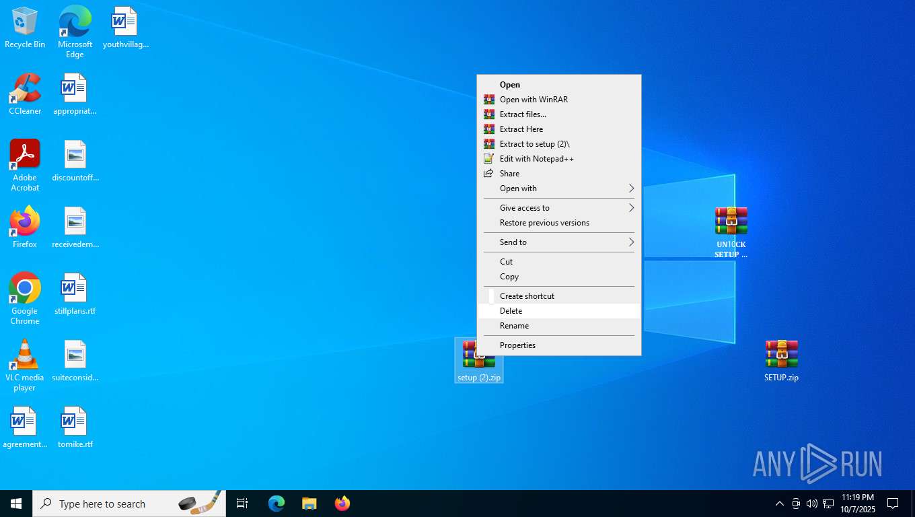Image resolution: width=915 pixels, height=517 pixels.
Task: Select the Adobe Acrobat desktop shortcut
Action: point(25,166)
